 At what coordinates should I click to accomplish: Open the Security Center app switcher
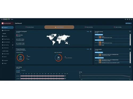(7, 23)
